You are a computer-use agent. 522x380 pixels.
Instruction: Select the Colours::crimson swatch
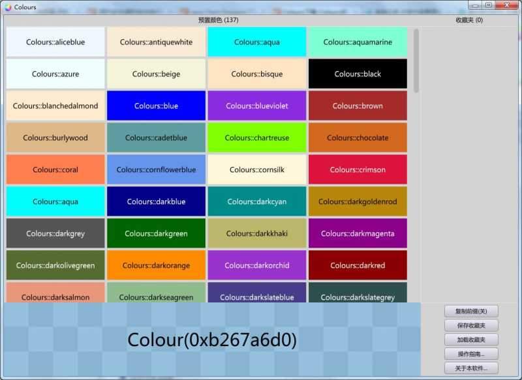coord(358,169)
